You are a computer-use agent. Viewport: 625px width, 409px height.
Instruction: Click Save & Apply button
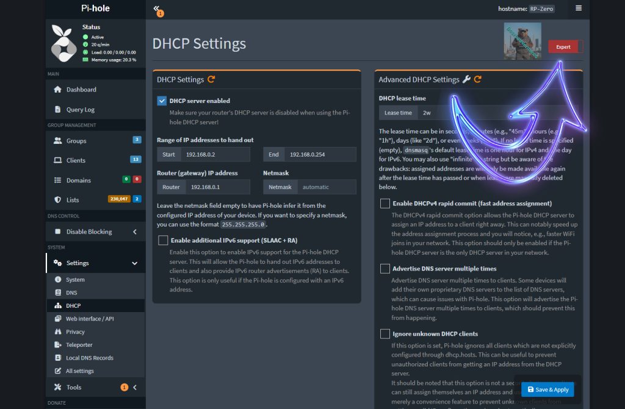coord(547,389)
